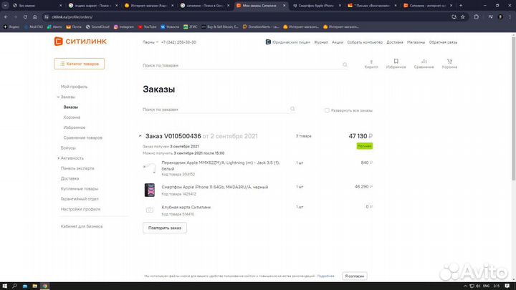
Task: Open the Журнал header link
Action: (x=321, y=42)
